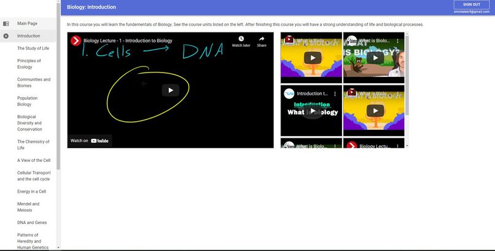Screen dimensions: 495x251
Task: Open menu dots on second-row yellow video
Action: pos(397,94)
